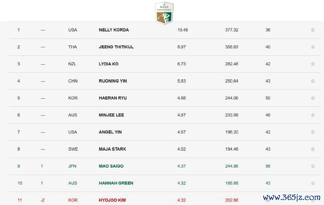Toggle Maja Stark favorite star
324x205 pixels.
pyautogui.click(x=313, y=149)
